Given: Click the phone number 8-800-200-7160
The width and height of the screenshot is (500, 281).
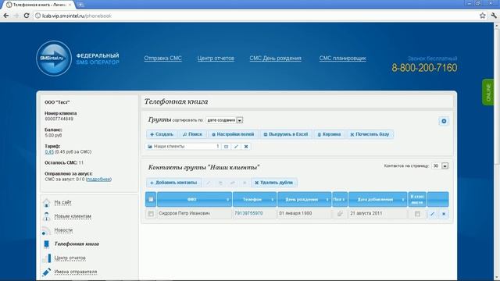Looking at the screenshot, I should pyautogui.click(x=424, y=68).
